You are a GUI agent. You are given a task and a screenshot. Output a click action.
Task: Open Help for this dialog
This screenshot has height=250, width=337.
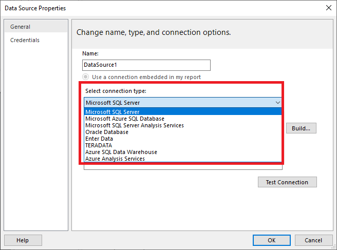[x=23, y=240]
